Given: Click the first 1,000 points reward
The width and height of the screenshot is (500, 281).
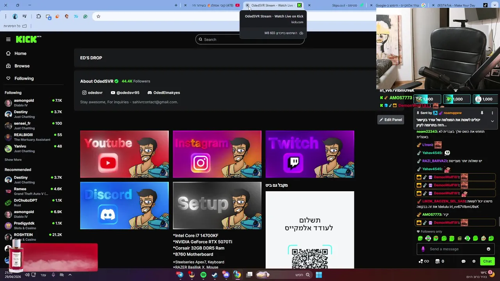Looking at the screenshot, I should [x=428, y=99].
